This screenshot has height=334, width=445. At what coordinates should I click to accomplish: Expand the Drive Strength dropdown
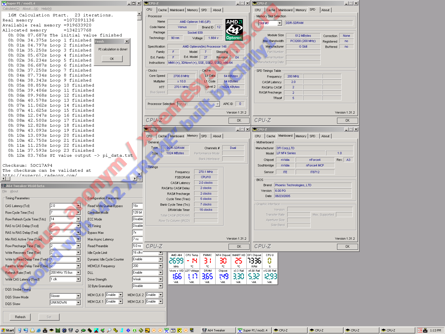161,279
